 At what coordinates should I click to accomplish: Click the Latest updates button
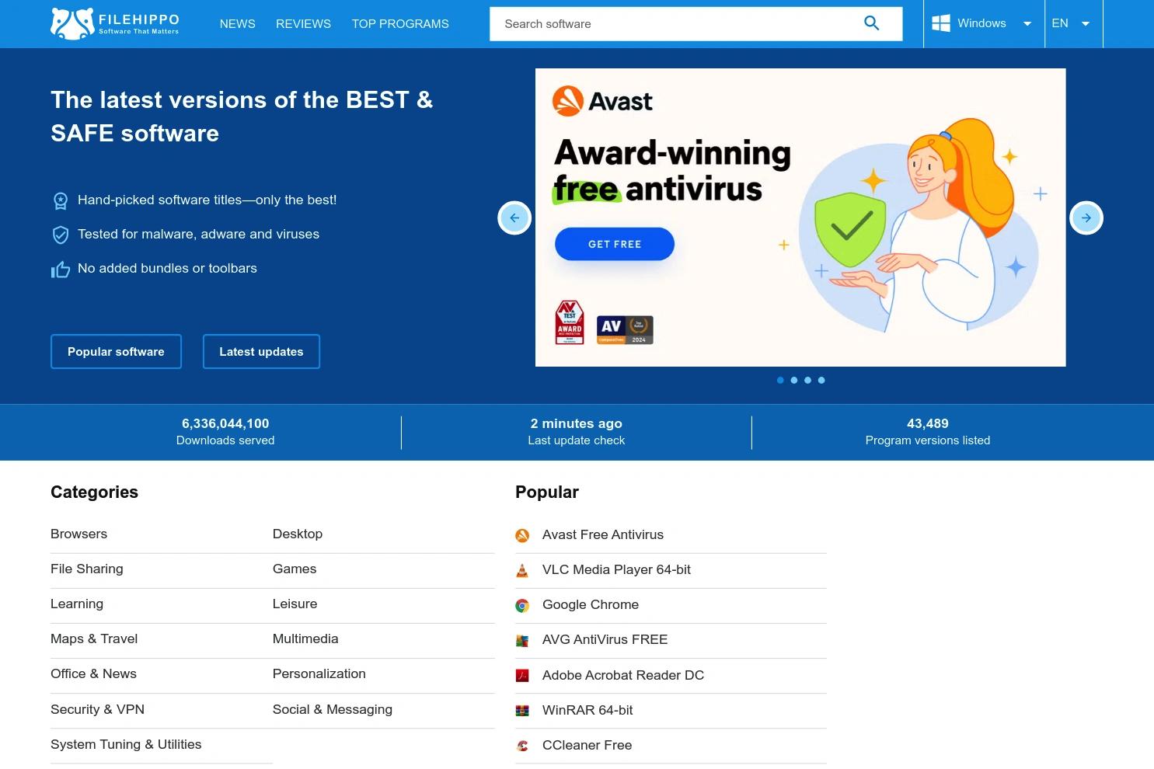pyautogui.click(x=261, y=352)
